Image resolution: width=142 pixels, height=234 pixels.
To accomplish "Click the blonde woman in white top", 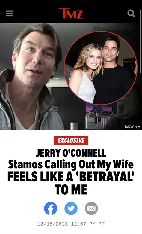I will tap(86, 73).
